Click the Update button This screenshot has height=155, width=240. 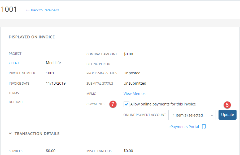click(x=228, y=115)
